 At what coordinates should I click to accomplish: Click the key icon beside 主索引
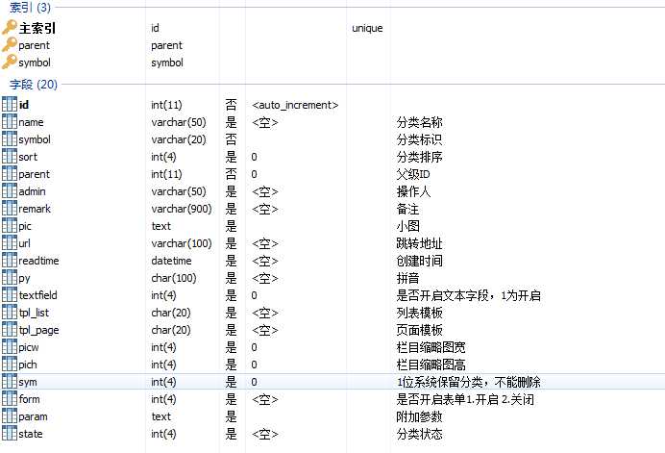[10, 28]
